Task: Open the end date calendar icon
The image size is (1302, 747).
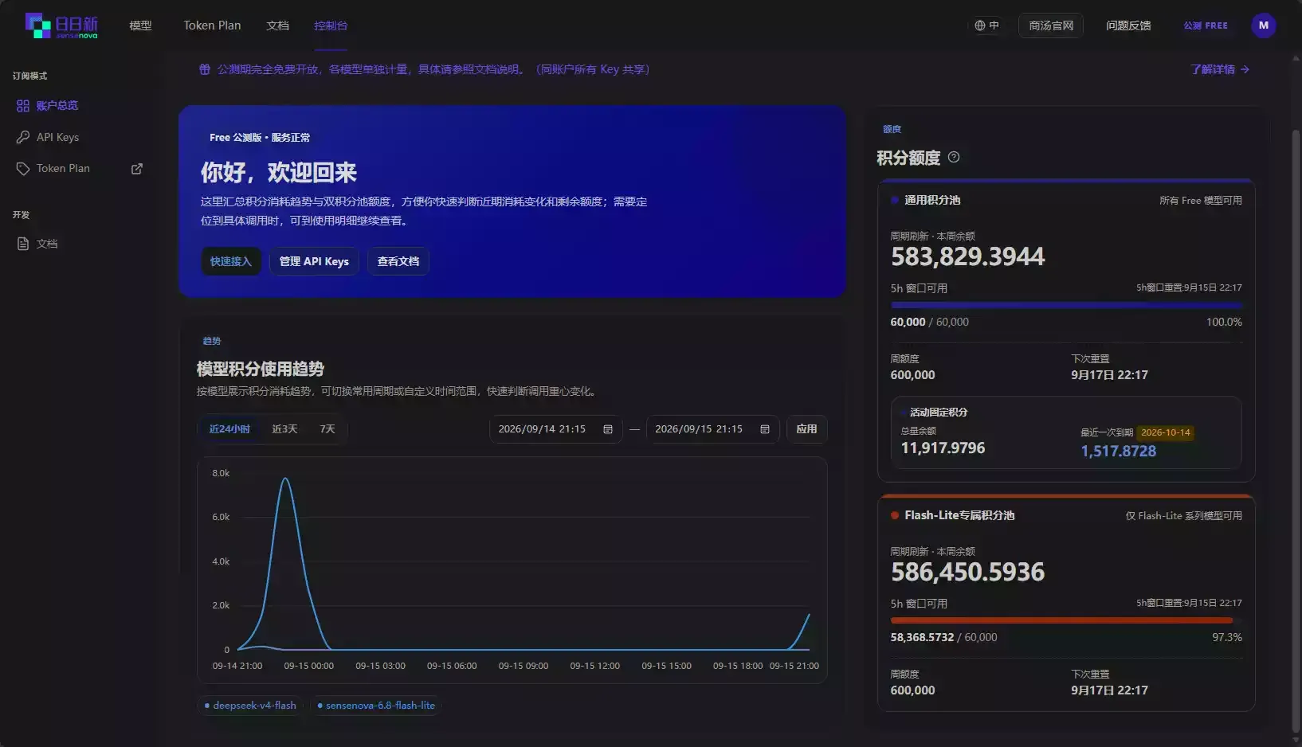Action: 765,429
